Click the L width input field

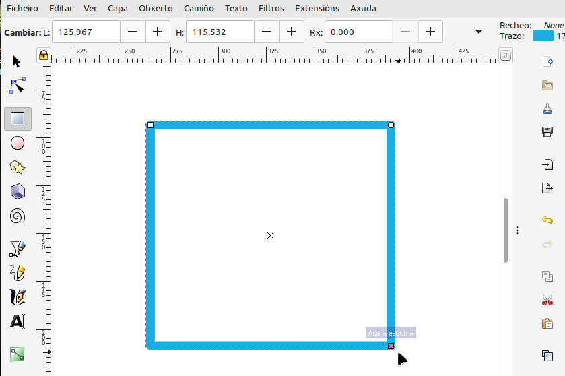tap(86, 32)
